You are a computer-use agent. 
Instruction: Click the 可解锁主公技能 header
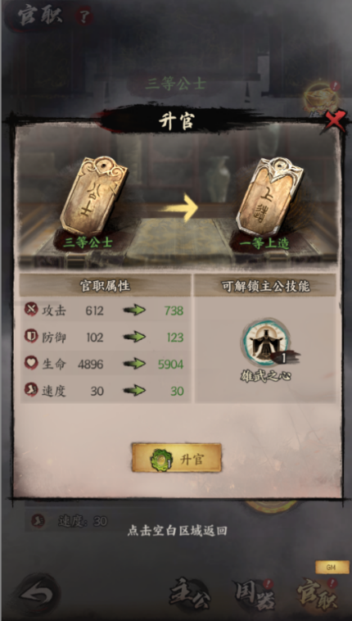pos(265,286)
